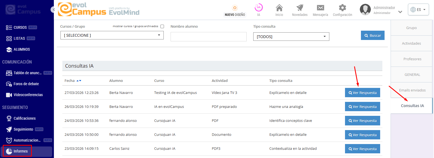This screenshot has width=434, height=158.
Task: Open Mensajería envelope icon
Action: (x=321, y=8)
